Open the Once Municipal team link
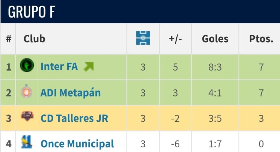280x152 pixels. tap(77, 144)
